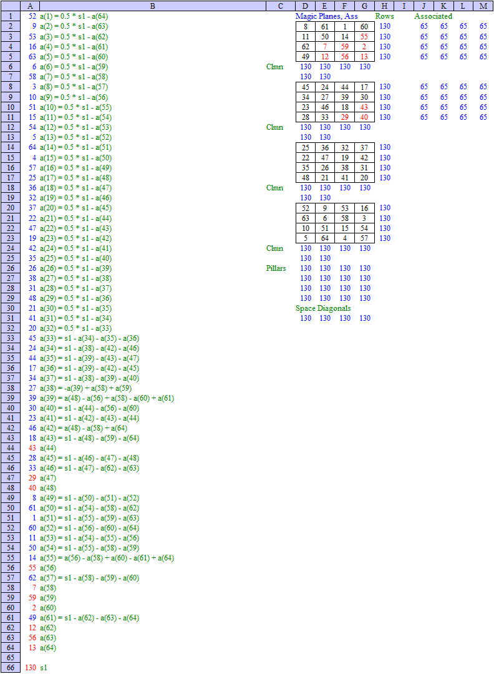Click formula 'a(8) = 0.5 * s1 - a(57)'
Viewport: 494px width, 674px height.
(x=74, y=87)
